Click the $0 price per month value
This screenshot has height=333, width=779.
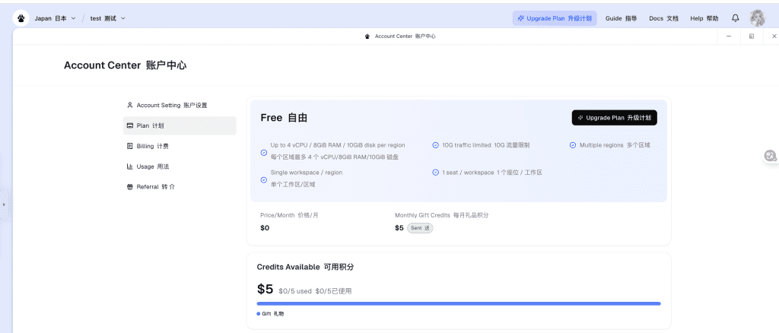265,228
